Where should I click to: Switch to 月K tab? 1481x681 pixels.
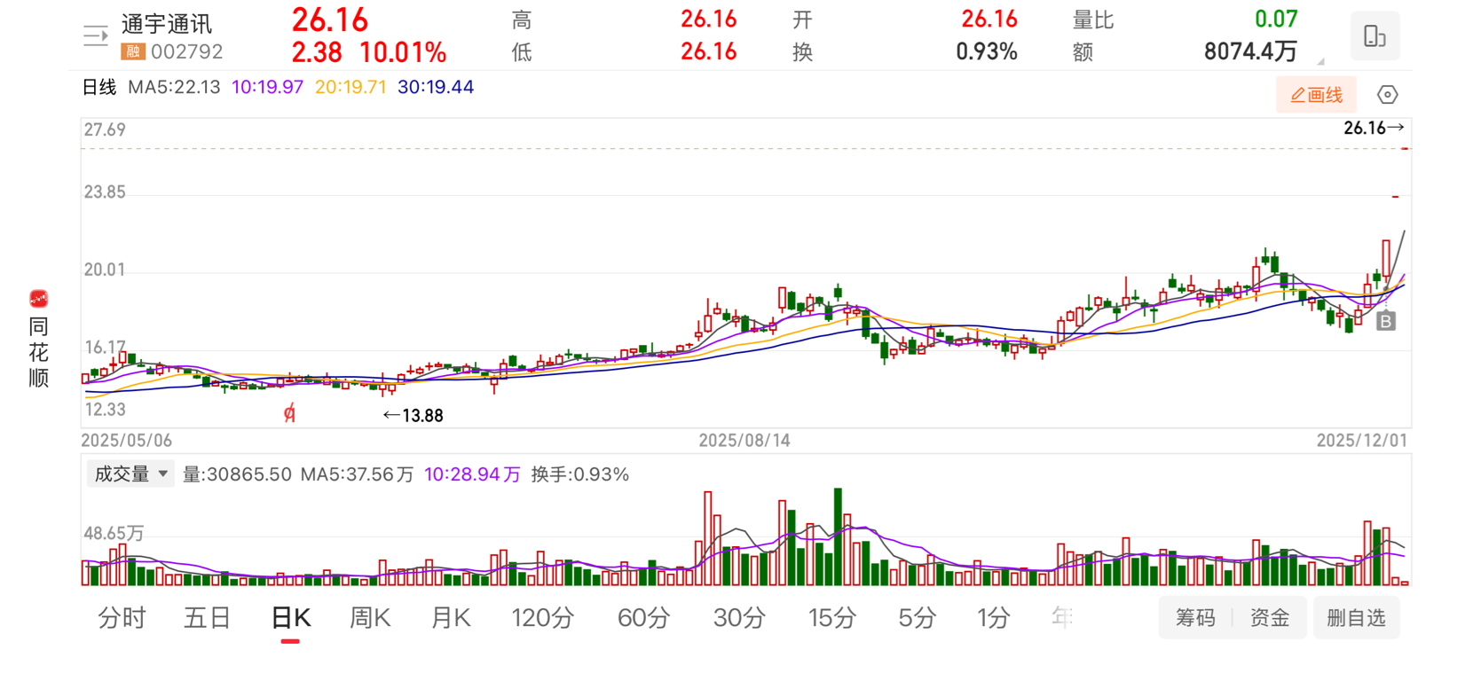(451, 618)
